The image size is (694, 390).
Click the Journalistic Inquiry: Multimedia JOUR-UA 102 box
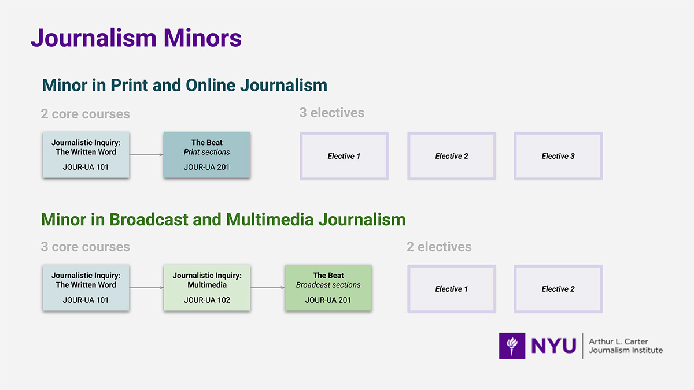coord(206,288)
